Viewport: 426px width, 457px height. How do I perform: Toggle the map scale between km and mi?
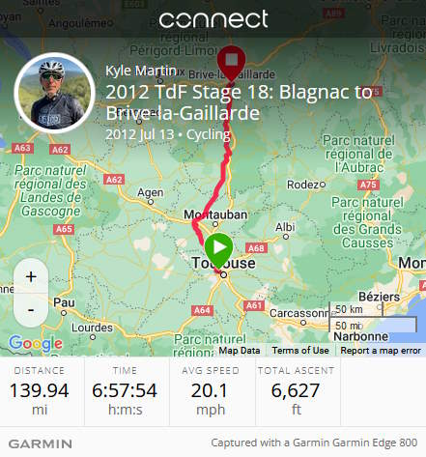[x=373, y=317]
